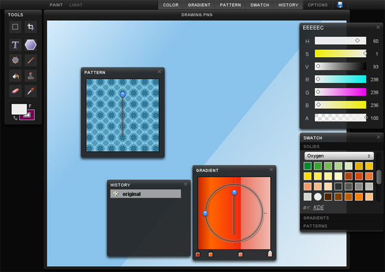The width and height of the screenshot is (385, 272).
Task: Click the gradient top blue handle
Action: pos(234,192)
